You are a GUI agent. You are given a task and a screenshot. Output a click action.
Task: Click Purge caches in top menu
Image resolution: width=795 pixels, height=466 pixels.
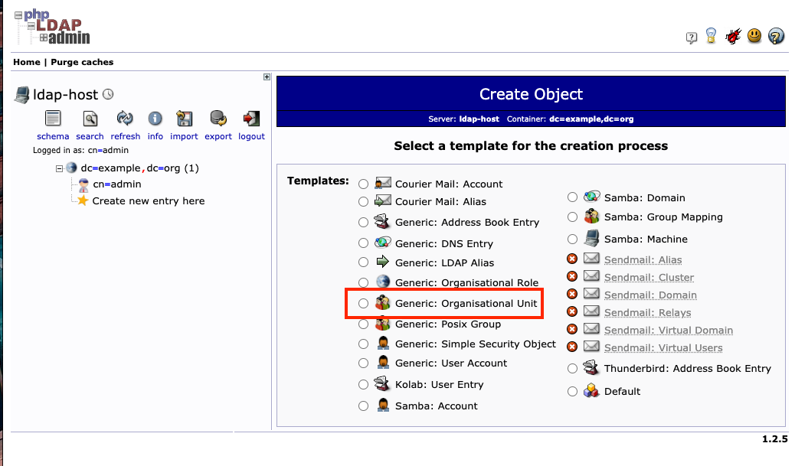[x=82, y=62]
